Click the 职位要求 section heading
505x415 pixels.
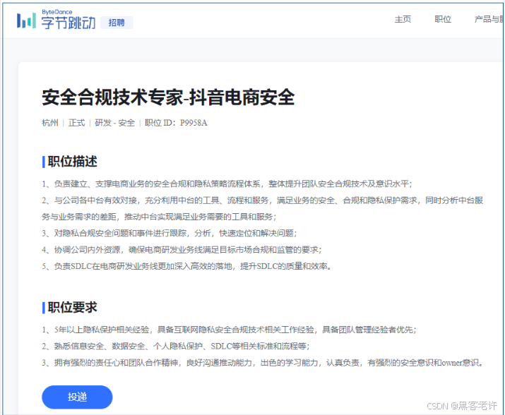[72, 308]
